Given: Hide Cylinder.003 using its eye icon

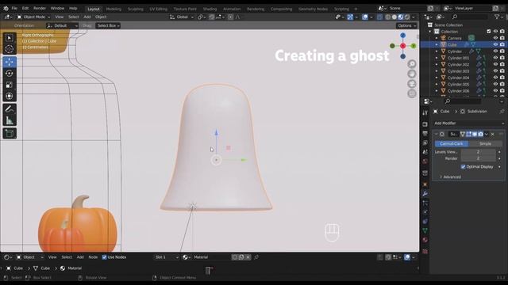Looking at the screenshot, I should [x=495, y=71].
